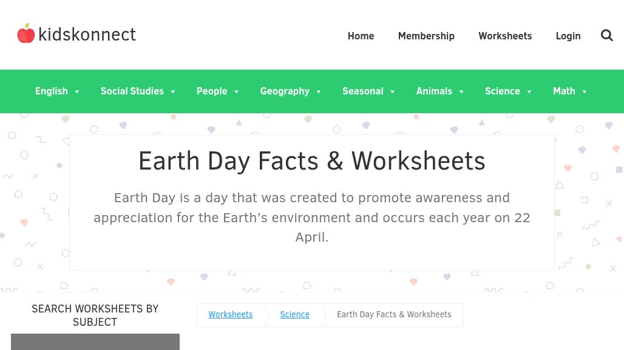This screenshot has height=350, width=624.
Task: Expand the English dropdown arrow
Action: pos(77,92)
